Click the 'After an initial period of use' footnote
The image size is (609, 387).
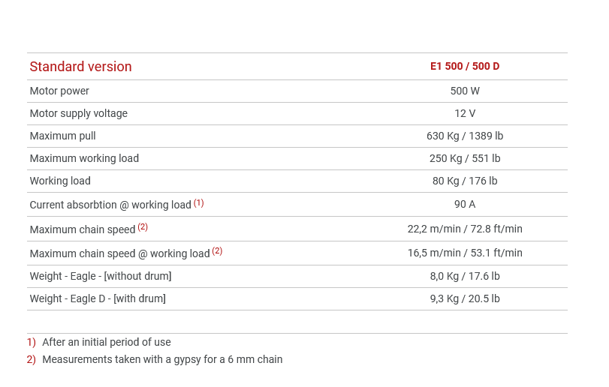point(107,343)
